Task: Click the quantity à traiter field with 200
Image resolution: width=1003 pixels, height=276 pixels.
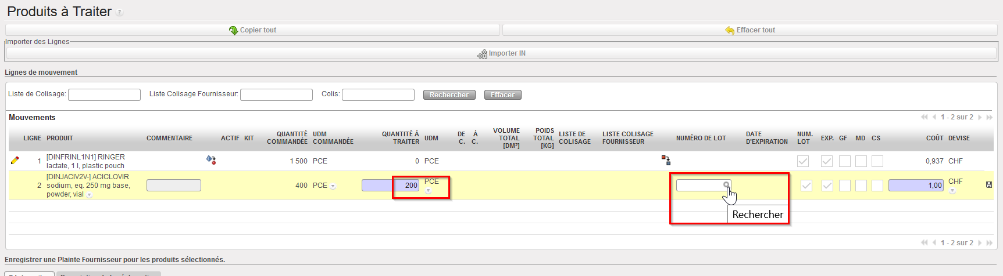Action: (x=391, y=185)
